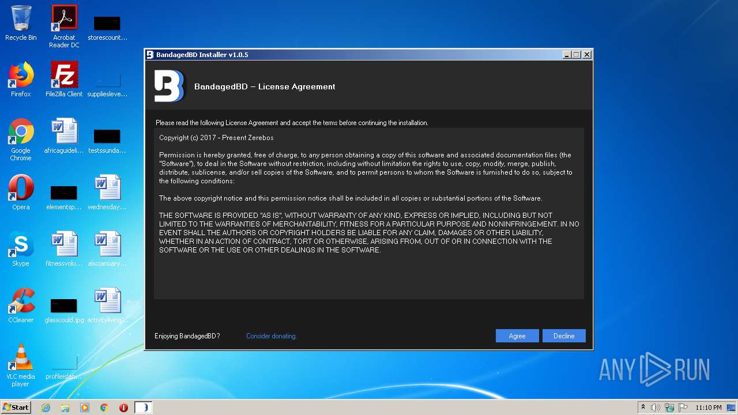Click the 'BandagedBD – License Agreement' heading
738x415 pixels.
tap(265, 86)
